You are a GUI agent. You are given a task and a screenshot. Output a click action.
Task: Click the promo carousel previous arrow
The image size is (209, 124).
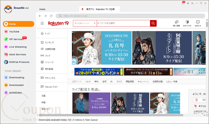[x=72, y=72]
